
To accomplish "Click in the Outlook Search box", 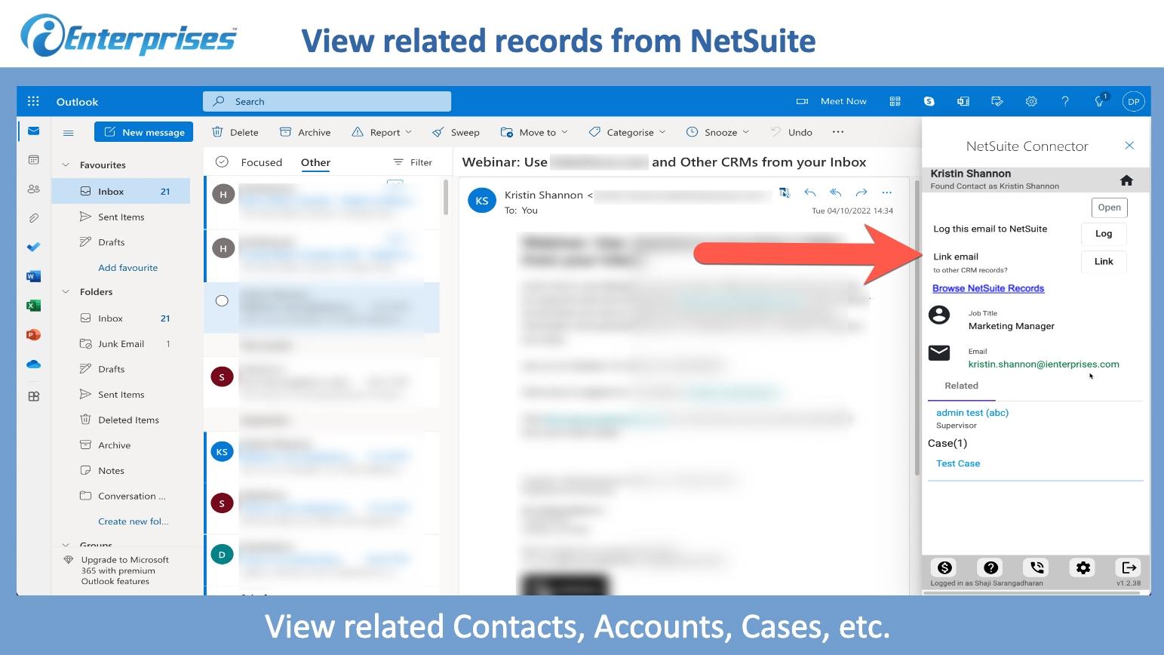I will pos(327,101).
